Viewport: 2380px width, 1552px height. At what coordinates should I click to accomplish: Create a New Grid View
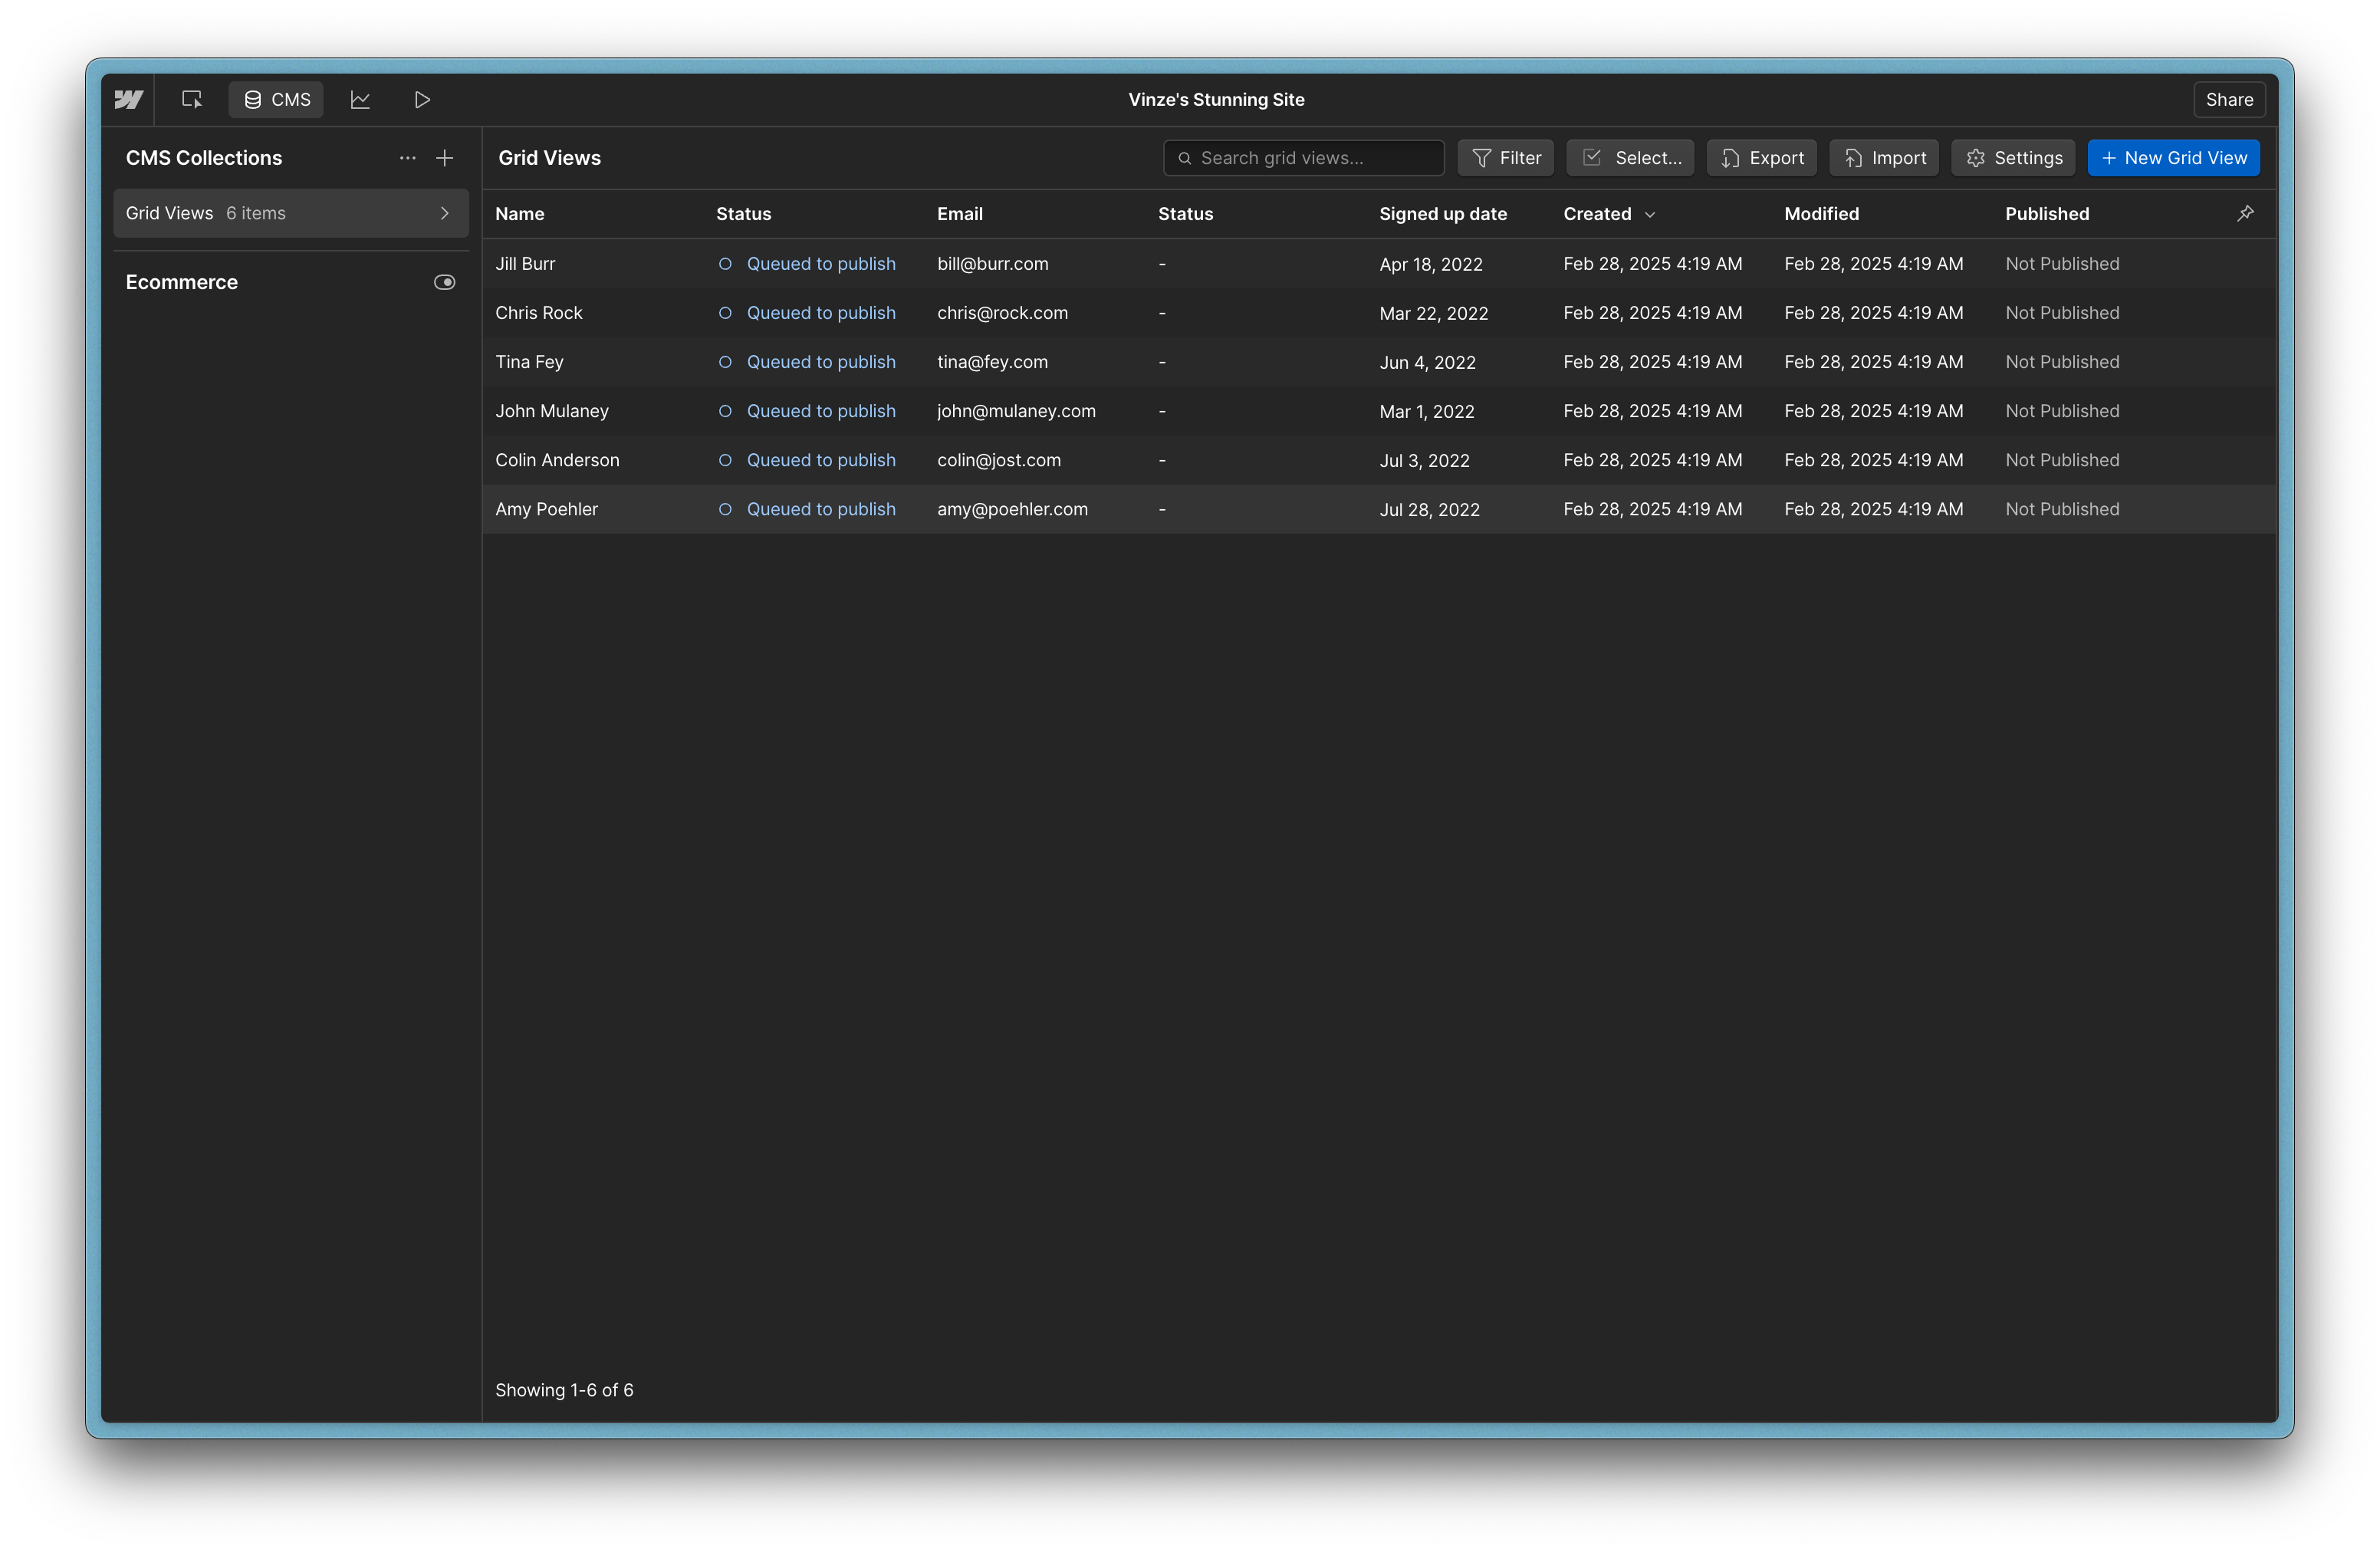point(2174,158)
